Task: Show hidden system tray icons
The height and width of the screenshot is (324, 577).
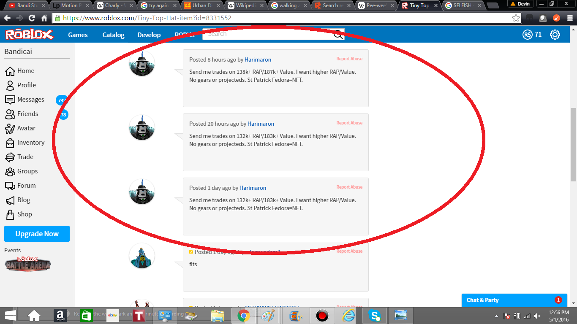Action: (x=496, y=316)
